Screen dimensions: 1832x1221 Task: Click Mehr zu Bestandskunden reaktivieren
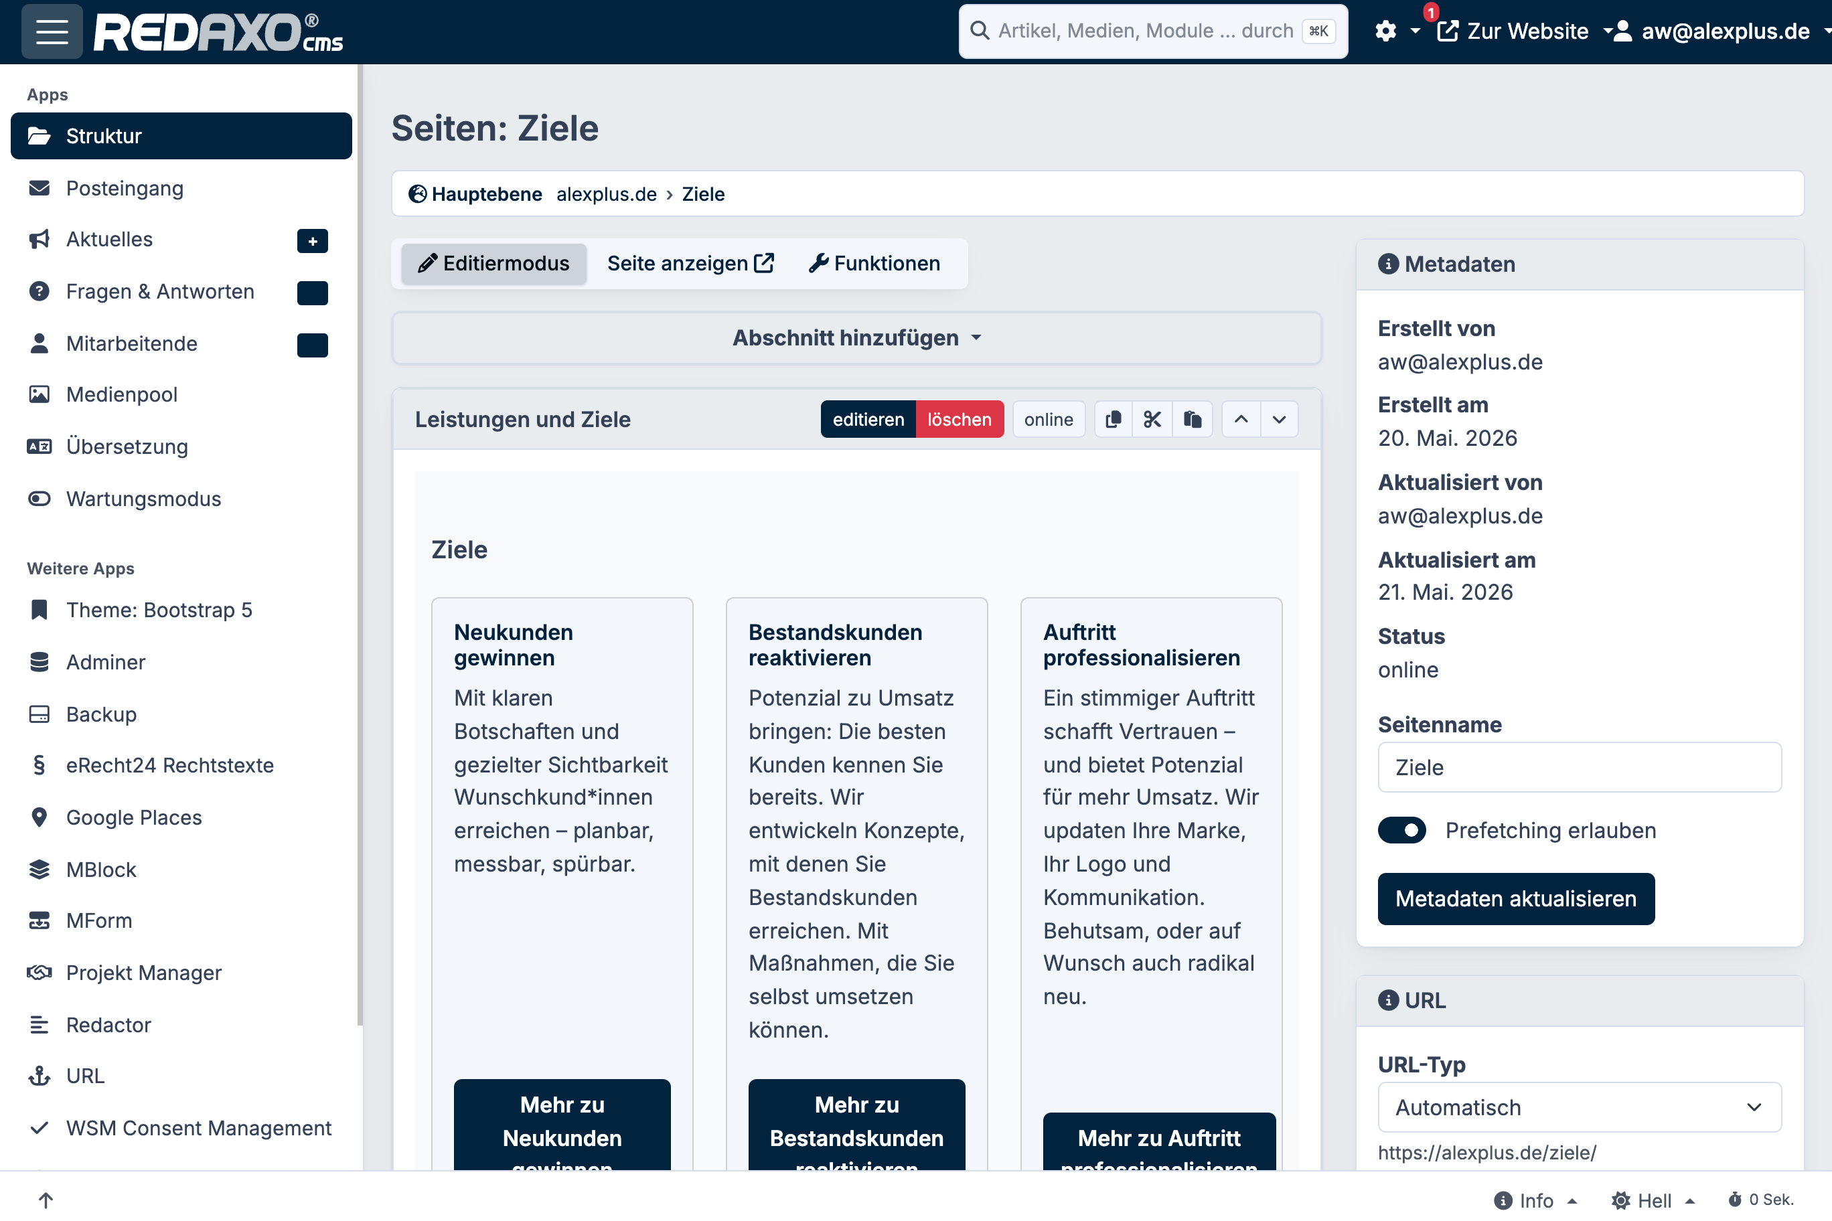click(x=857, y=1125)
